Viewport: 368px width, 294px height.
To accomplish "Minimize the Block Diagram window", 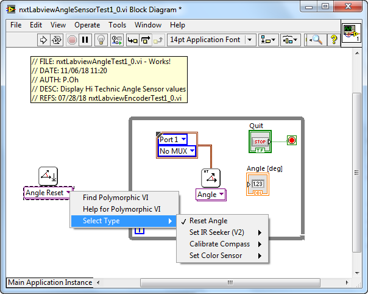I will point(309,7).
